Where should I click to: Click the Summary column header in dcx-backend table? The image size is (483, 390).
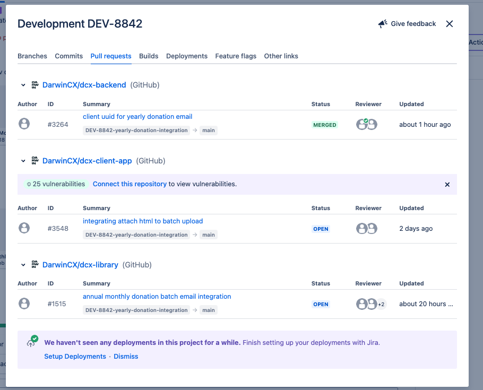pyautogui.click(x=97, y=104)
